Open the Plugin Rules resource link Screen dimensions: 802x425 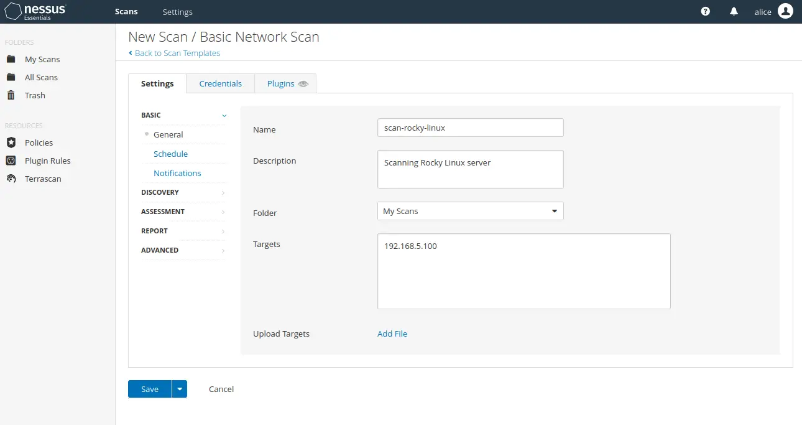pyautogui.click(x=48, y=161)
